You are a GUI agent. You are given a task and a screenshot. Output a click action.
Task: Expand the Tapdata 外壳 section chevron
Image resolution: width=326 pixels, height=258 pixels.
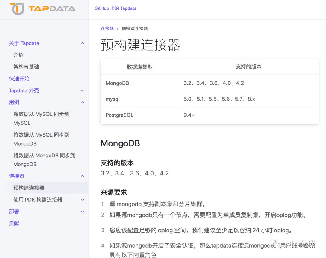[82, 90]
